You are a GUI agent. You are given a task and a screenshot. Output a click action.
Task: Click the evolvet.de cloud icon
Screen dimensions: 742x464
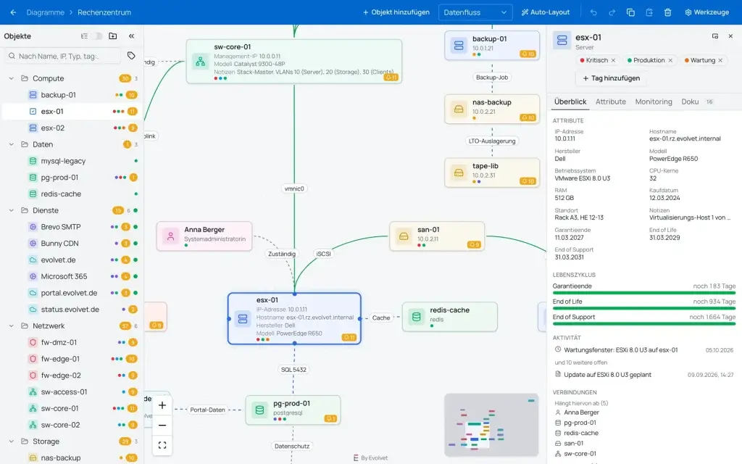tap(33, 260)
